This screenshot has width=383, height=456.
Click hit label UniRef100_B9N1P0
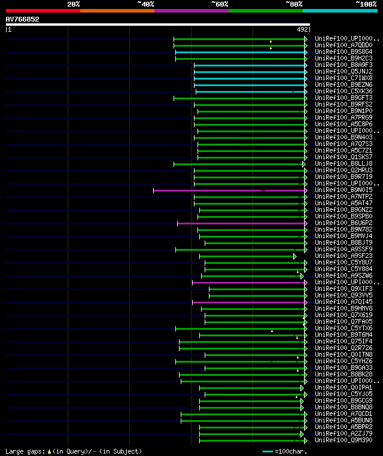344,111
